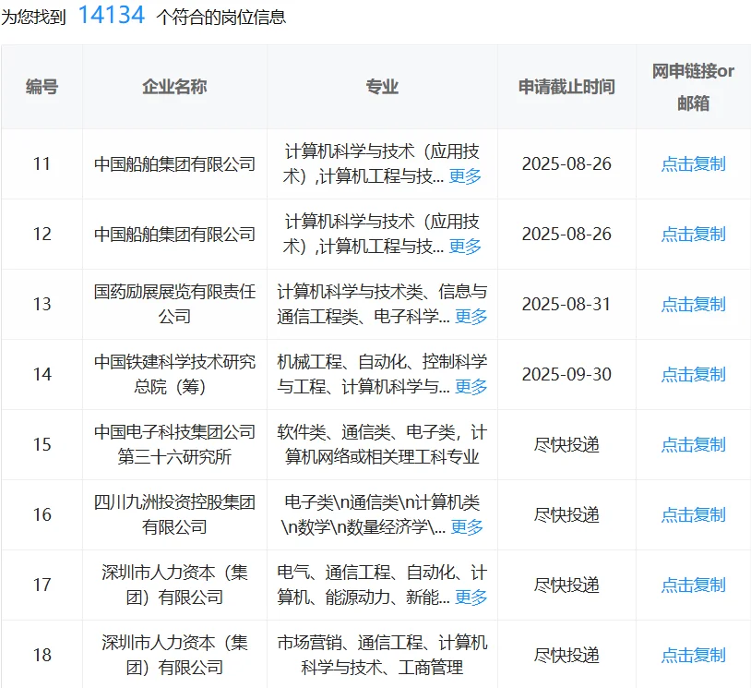Image resolution: width=751 pixels, height=688 pixels.
Task: Click 点击复制 link in row 17
Action: pos(693,585)
